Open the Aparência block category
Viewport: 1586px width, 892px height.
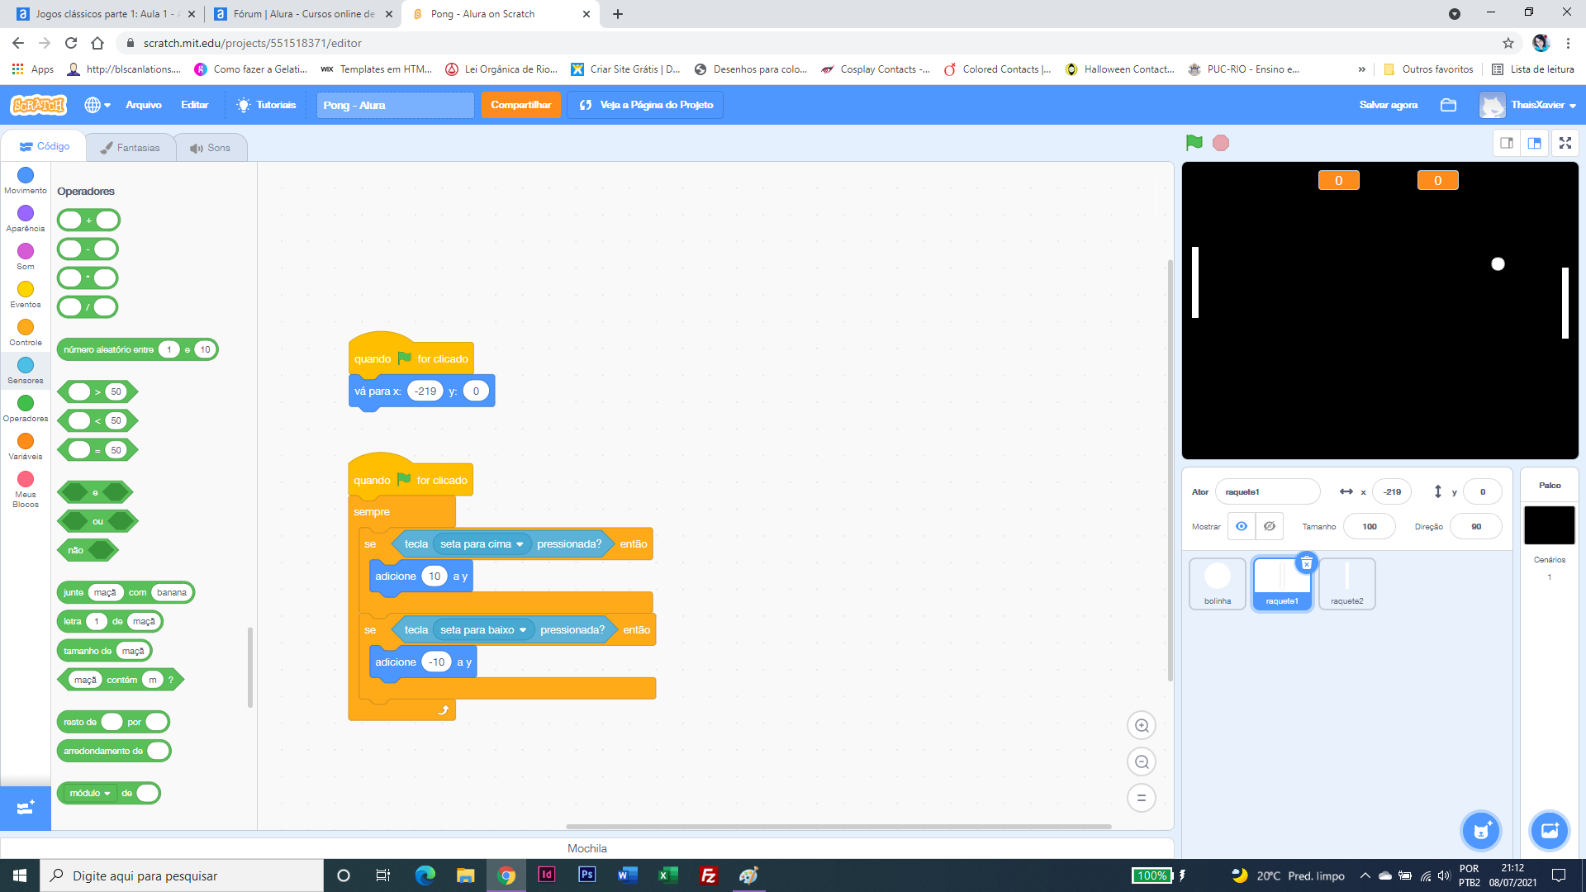click(26, 219)
